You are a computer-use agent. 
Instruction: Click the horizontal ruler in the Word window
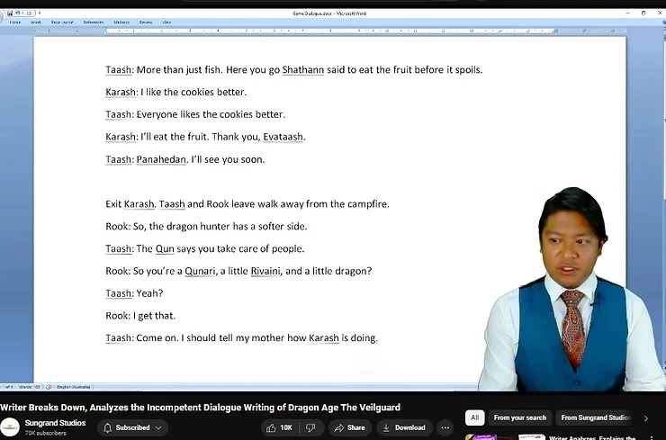(x=329, y=31)
